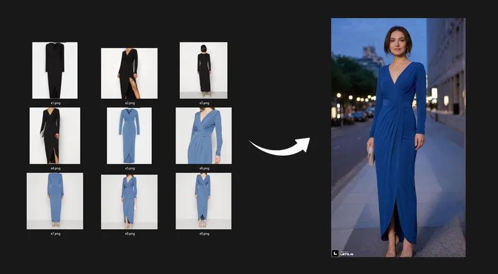Select the e2.png thumbnail image

pos(129,73)
